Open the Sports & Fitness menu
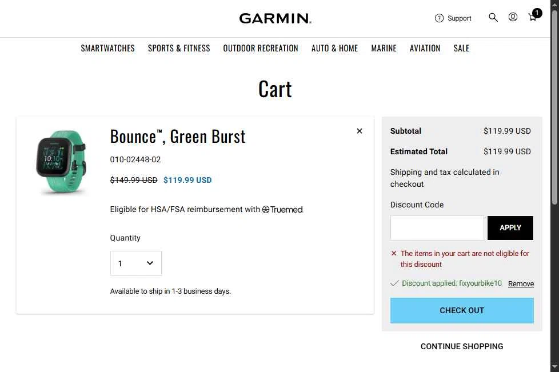Image resolution: width=559 pixels, height=372 pixels. click(x=179, y=48)
